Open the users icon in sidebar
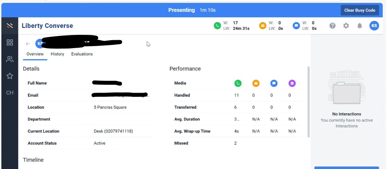This screenshot has width=386, height=169. click(x=10, y=59)
